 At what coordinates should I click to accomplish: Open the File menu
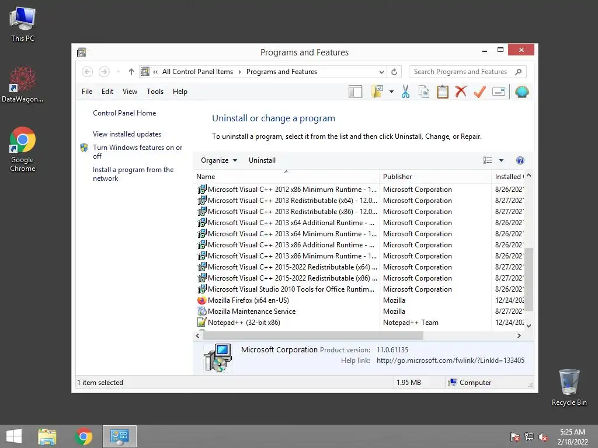[87, 92]
